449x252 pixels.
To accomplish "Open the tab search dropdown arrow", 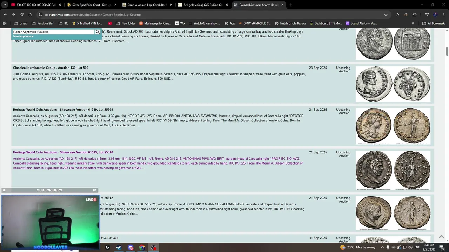I will 5,5.
